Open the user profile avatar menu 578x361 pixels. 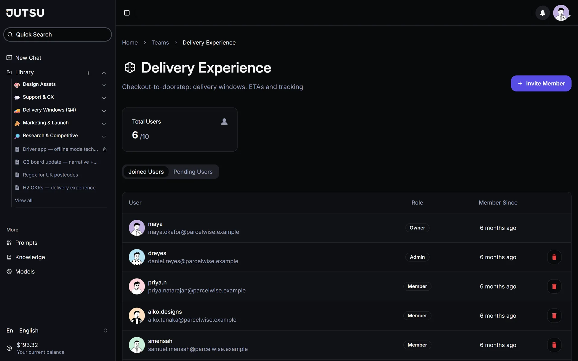[561, 13]
